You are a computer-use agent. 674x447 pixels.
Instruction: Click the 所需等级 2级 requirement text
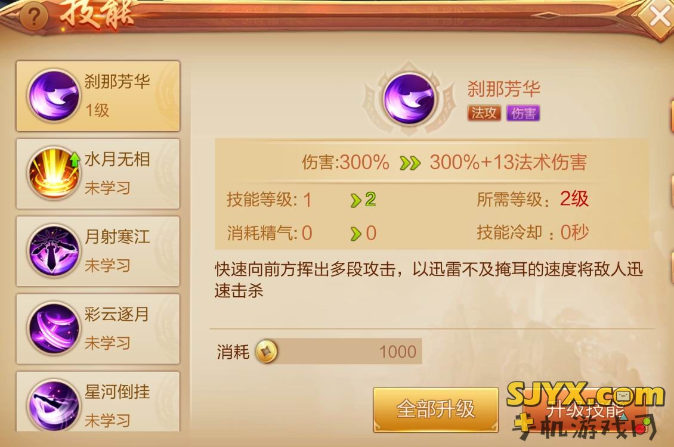(533, 199)
